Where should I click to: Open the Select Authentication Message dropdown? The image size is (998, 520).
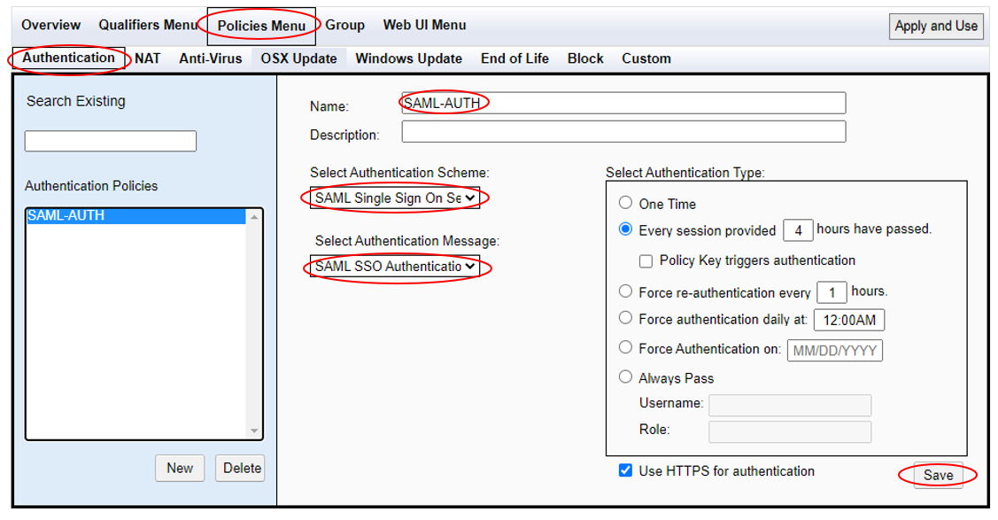395,266
